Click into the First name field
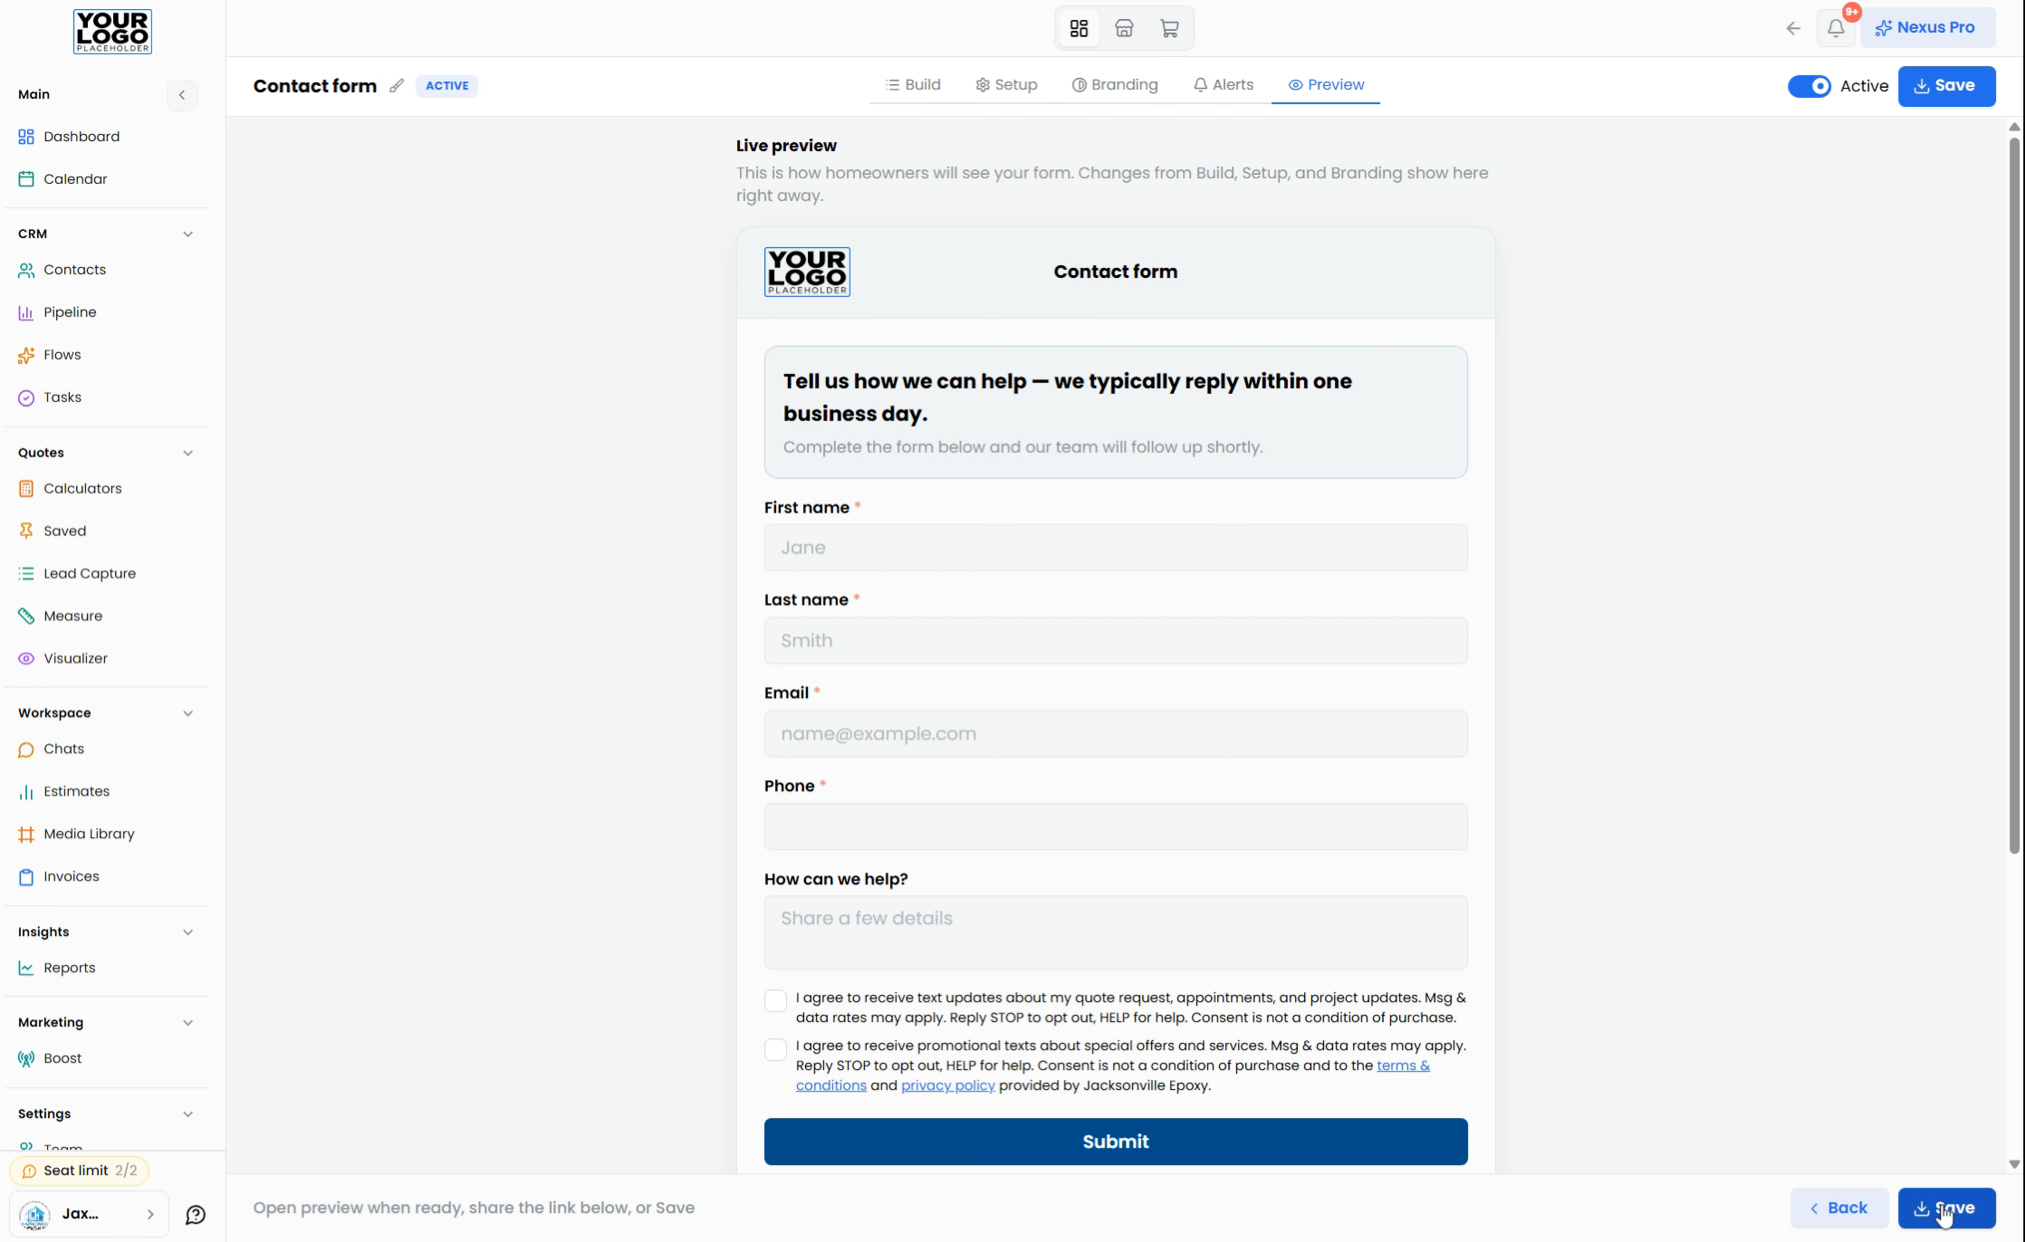 click(x=1116, y=548)
